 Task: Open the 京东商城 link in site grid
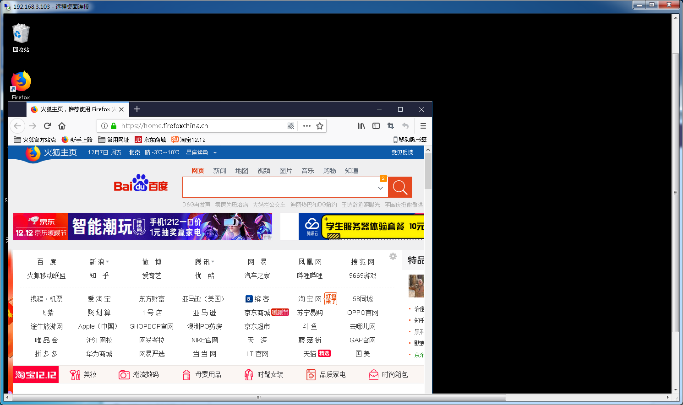click(x=257, y=313)
